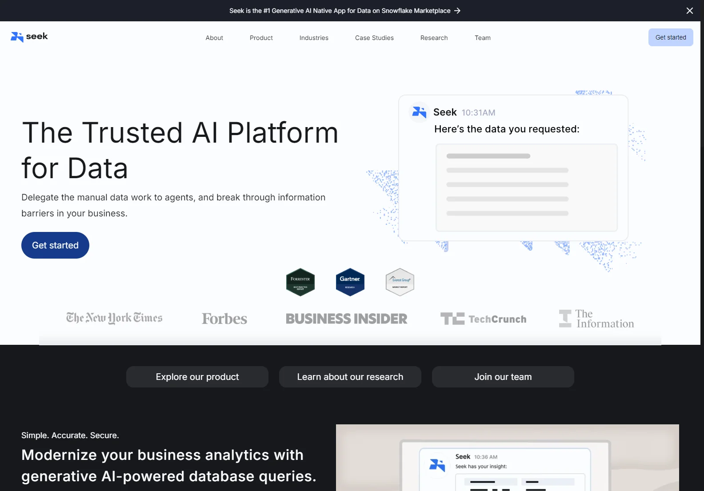Screen dimensions: 704x491
Task: Click the Gartner badge
Action: (x=350, y=282)
